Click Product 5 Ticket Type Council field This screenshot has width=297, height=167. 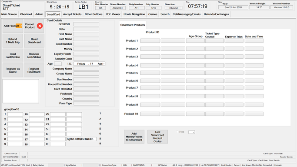pyautogui.click(x=214, y=73)
